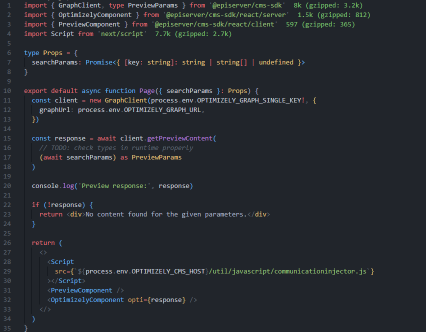
Task: Click line number 10 in gutter
Action: [7, 90]
